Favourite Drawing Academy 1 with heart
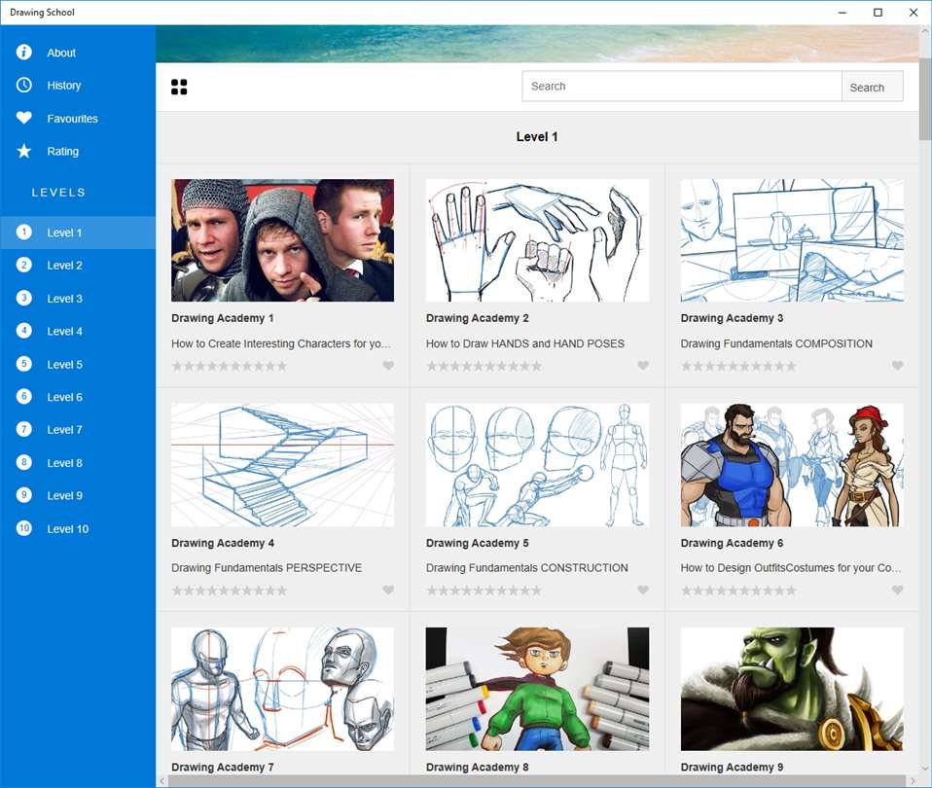The width and height of the screenshot is (932, 788). coord(388,366)
